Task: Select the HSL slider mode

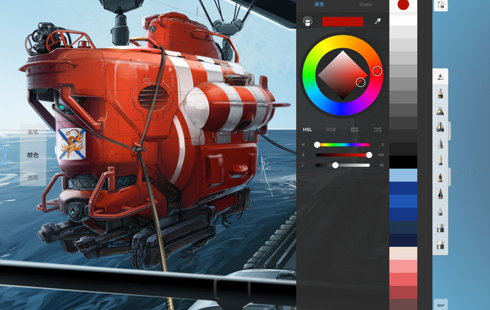Action: [x=307, y=129]
